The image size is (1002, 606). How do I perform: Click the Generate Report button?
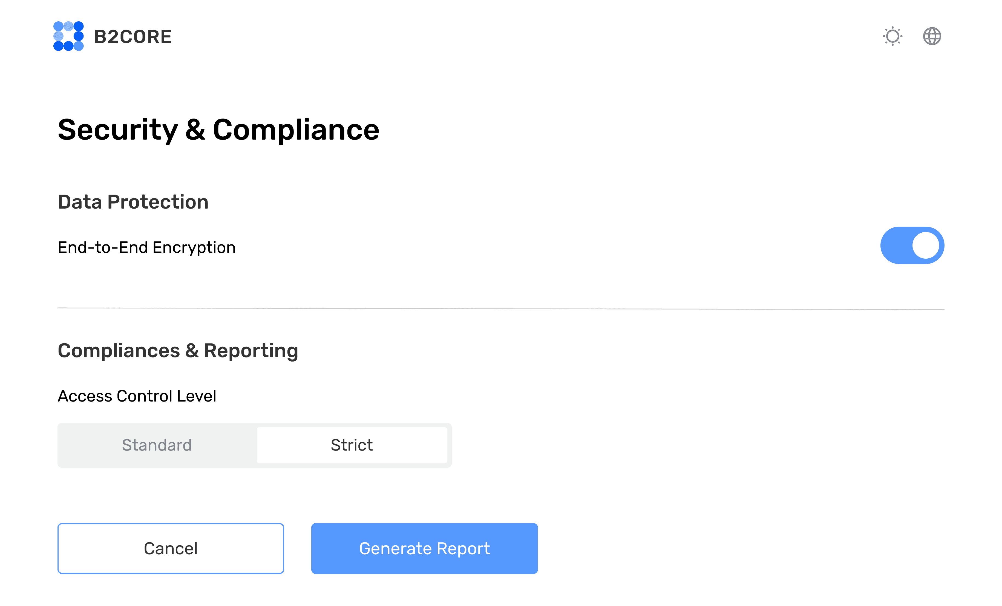[x=424, y=548]
